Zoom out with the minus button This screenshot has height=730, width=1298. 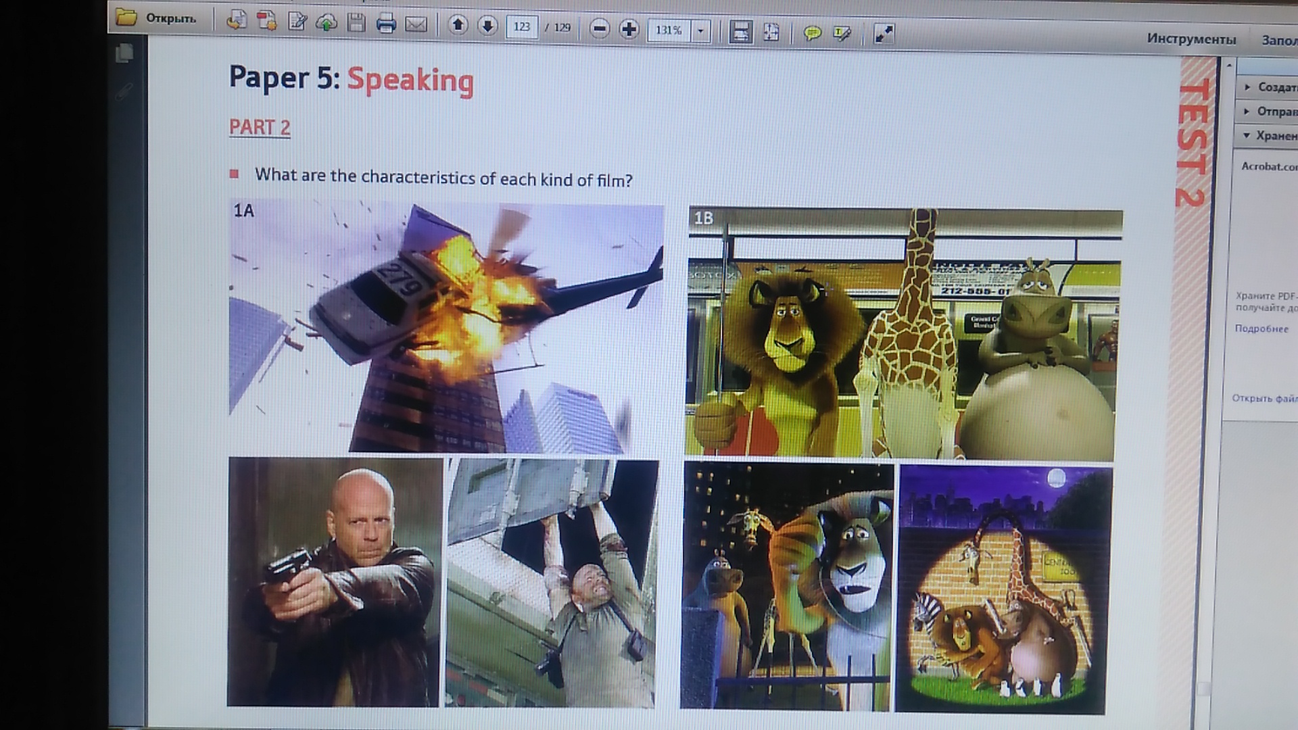(599, 29)
